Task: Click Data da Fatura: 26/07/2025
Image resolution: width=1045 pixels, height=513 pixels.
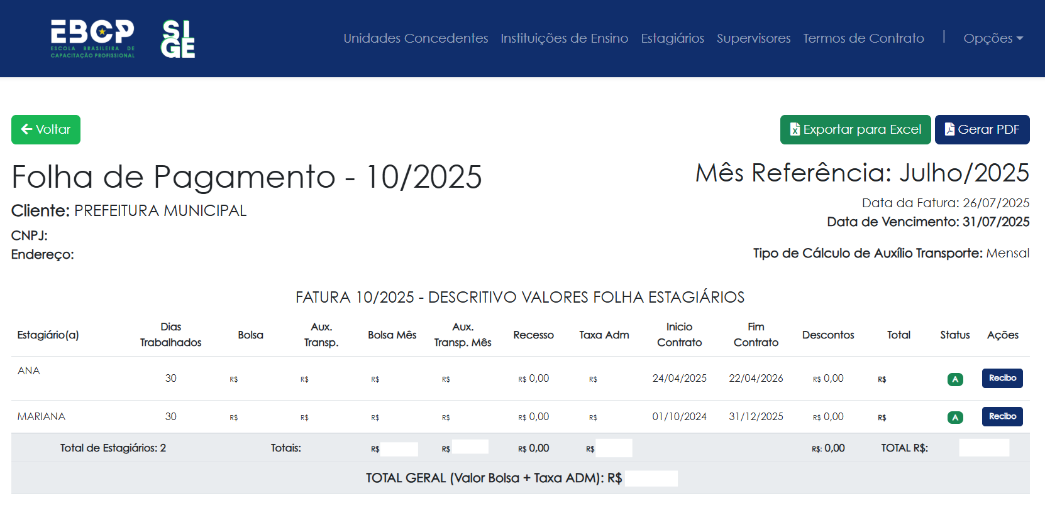Action: click(x=946, y=203)
